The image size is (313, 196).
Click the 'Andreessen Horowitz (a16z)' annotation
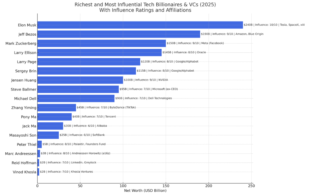tap(91, 153)
